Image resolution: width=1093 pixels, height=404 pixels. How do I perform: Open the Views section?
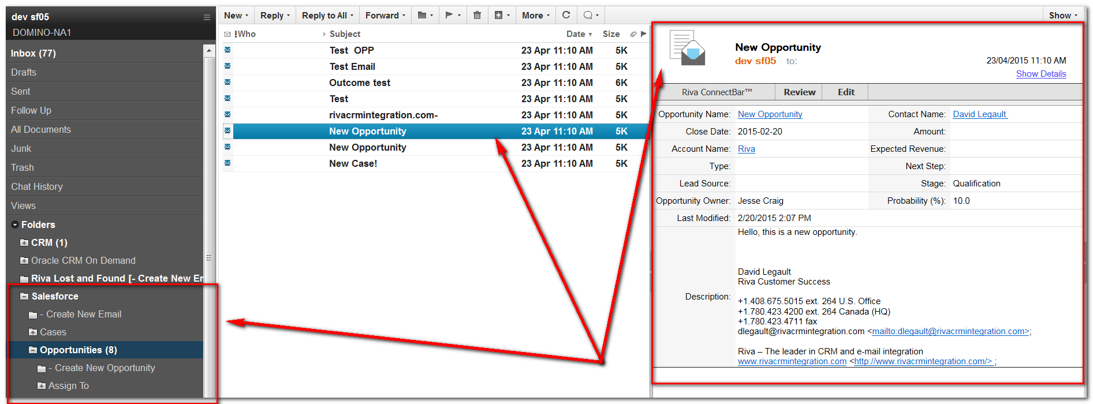(x=105, y=205)
